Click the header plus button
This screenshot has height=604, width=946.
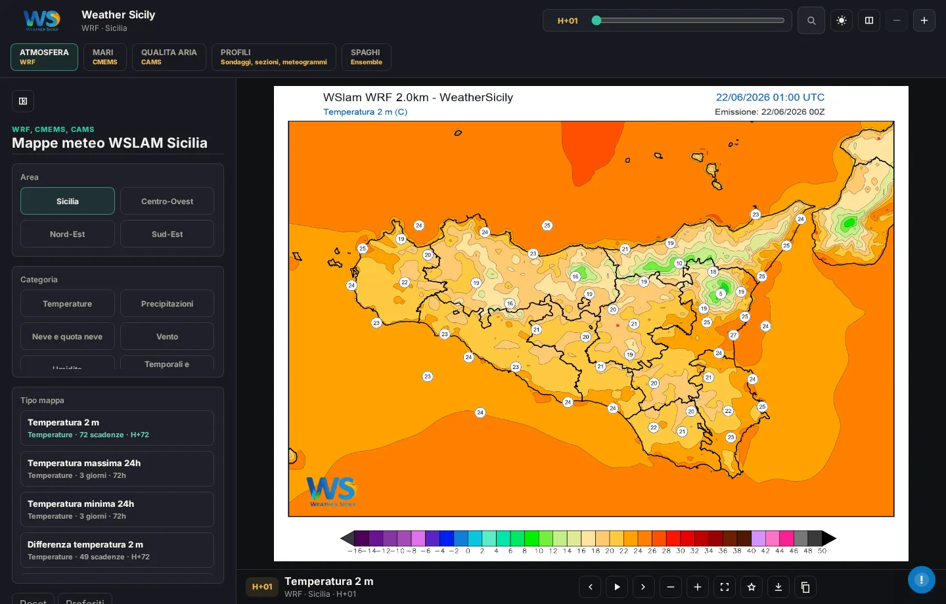924,20
